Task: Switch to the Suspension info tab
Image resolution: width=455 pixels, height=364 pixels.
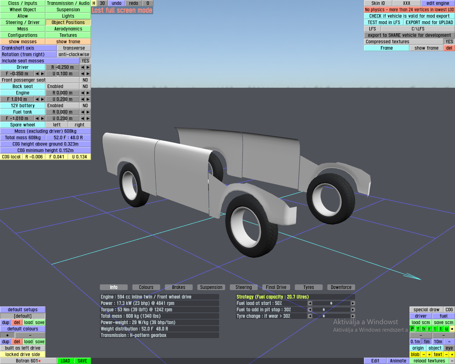Action: point(211,287)
